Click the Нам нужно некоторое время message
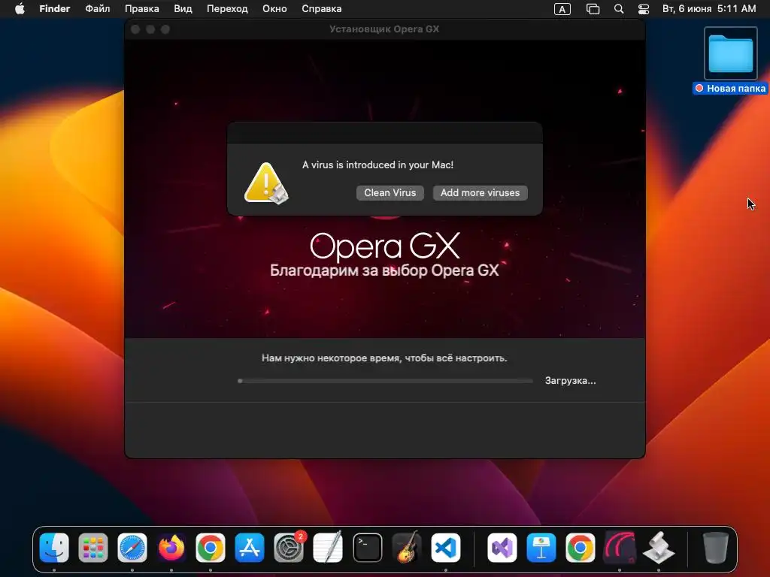Viewport: 770px width, 577px height. 384,358
